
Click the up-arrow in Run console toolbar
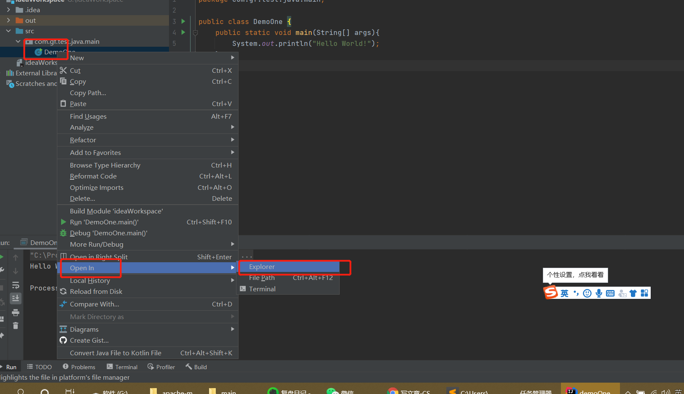tap(16, 257)
